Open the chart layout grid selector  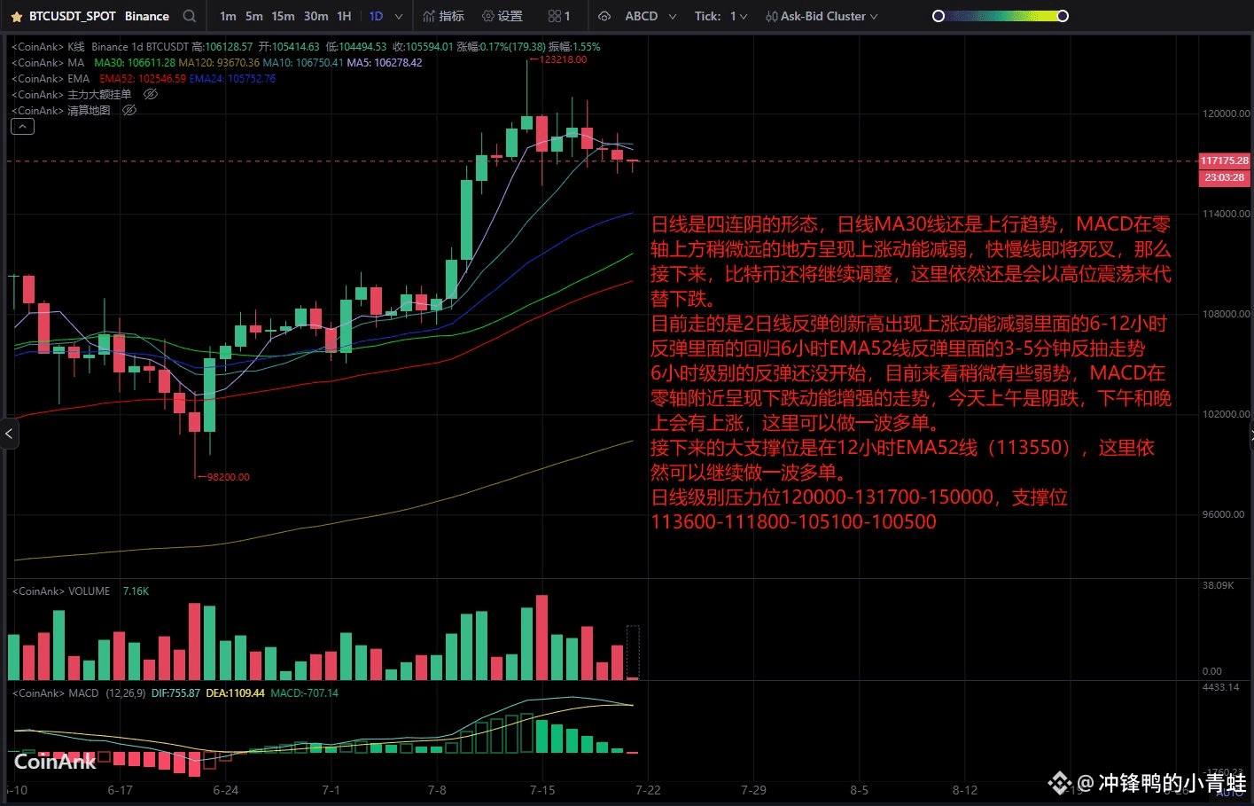coord(559,16)
